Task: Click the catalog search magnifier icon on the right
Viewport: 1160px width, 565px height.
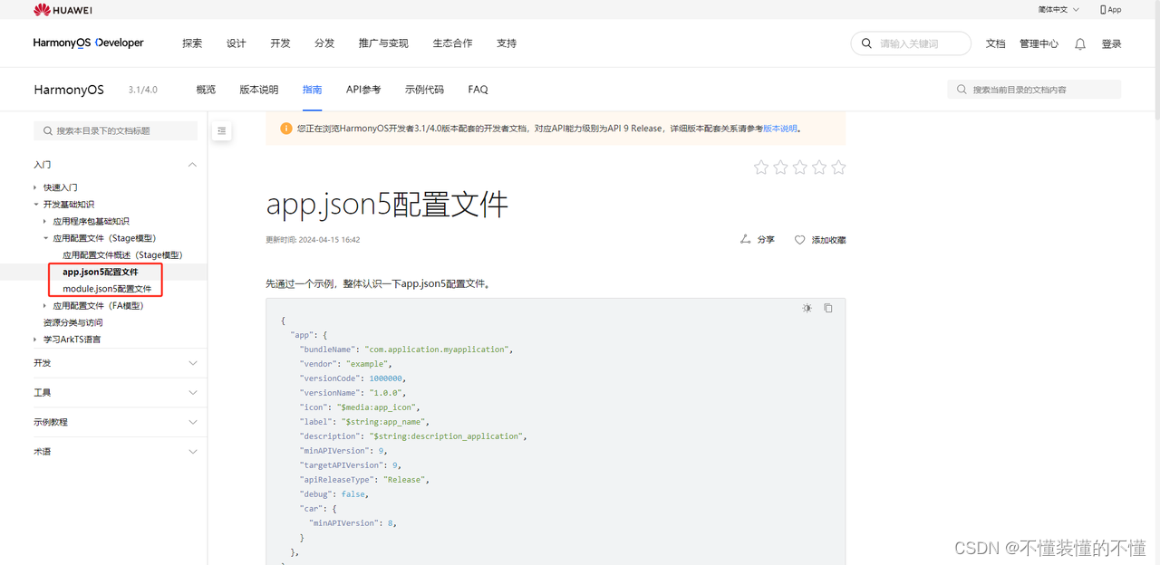Action: pyautogui.click(x=962, y=90)
